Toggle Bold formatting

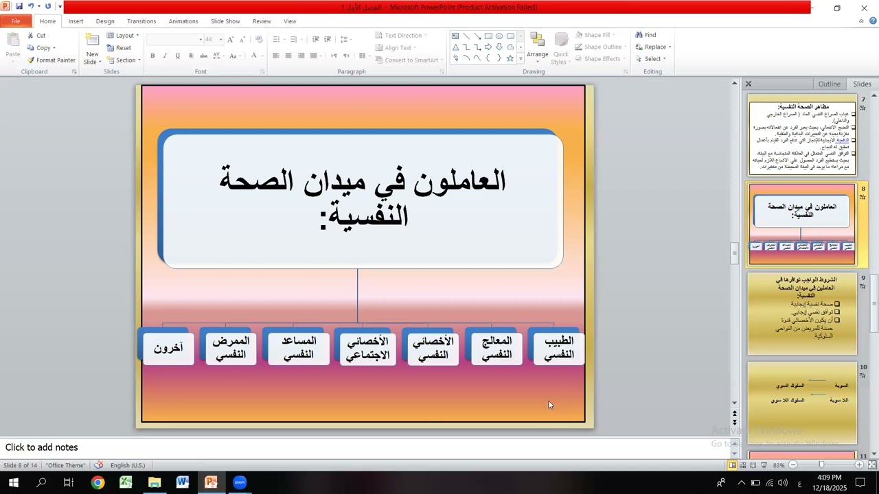[152, 56]
